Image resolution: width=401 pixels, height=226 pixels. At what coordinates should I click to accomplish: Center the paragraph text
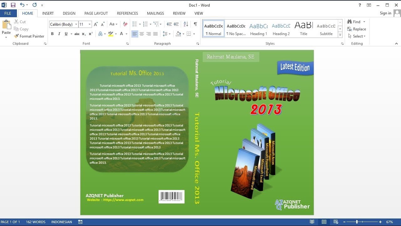point(142,34)
